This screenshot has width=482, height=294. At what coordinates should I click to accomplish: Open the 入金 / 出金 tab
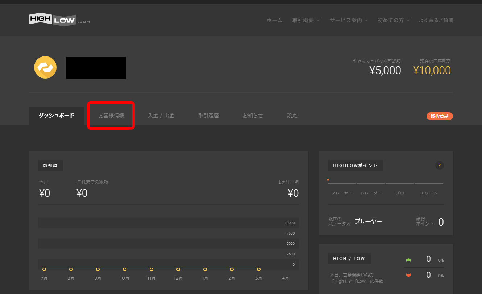coord(161,116)
